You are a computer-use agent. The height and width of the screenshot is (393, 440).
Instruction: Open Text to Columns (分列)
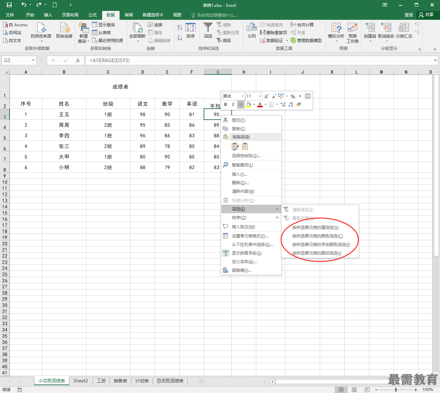click(252, 31)
